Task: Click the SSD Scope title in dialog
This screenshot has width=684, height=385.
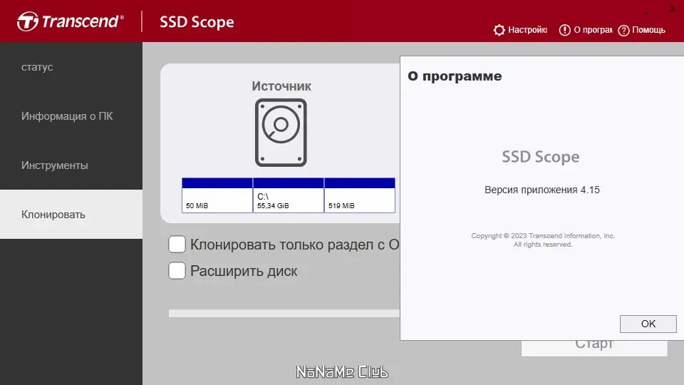Action: tap(541, 157)
